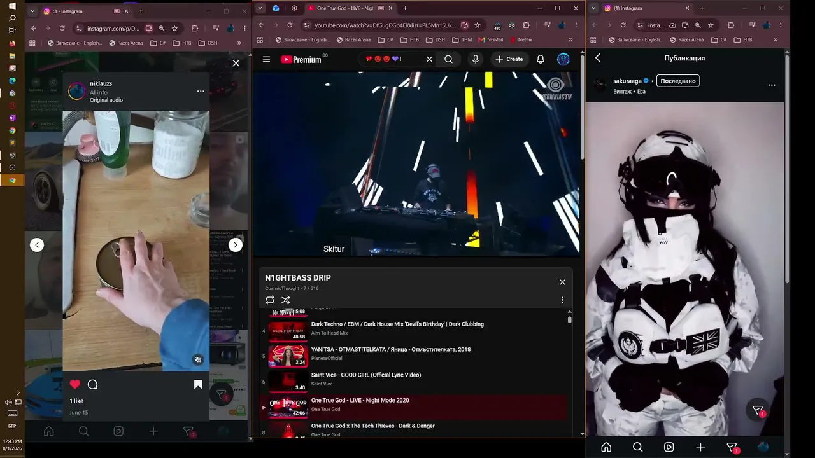Viewport: 815px width, 458px height.
Task: Unmute the niklauzs video with the speaker icon
Action: tap(198, 360)
